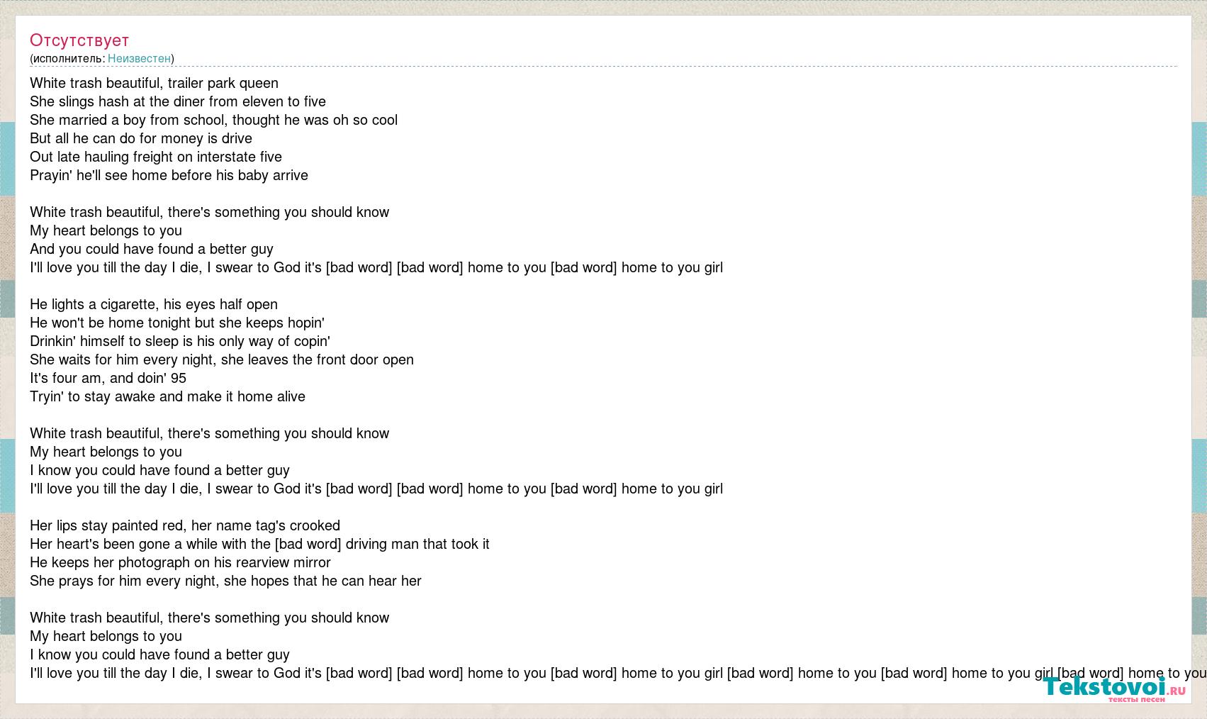Click the line 'And you could have found a better guy'
The image size is (1207, 719).
[x=152, y=249]
